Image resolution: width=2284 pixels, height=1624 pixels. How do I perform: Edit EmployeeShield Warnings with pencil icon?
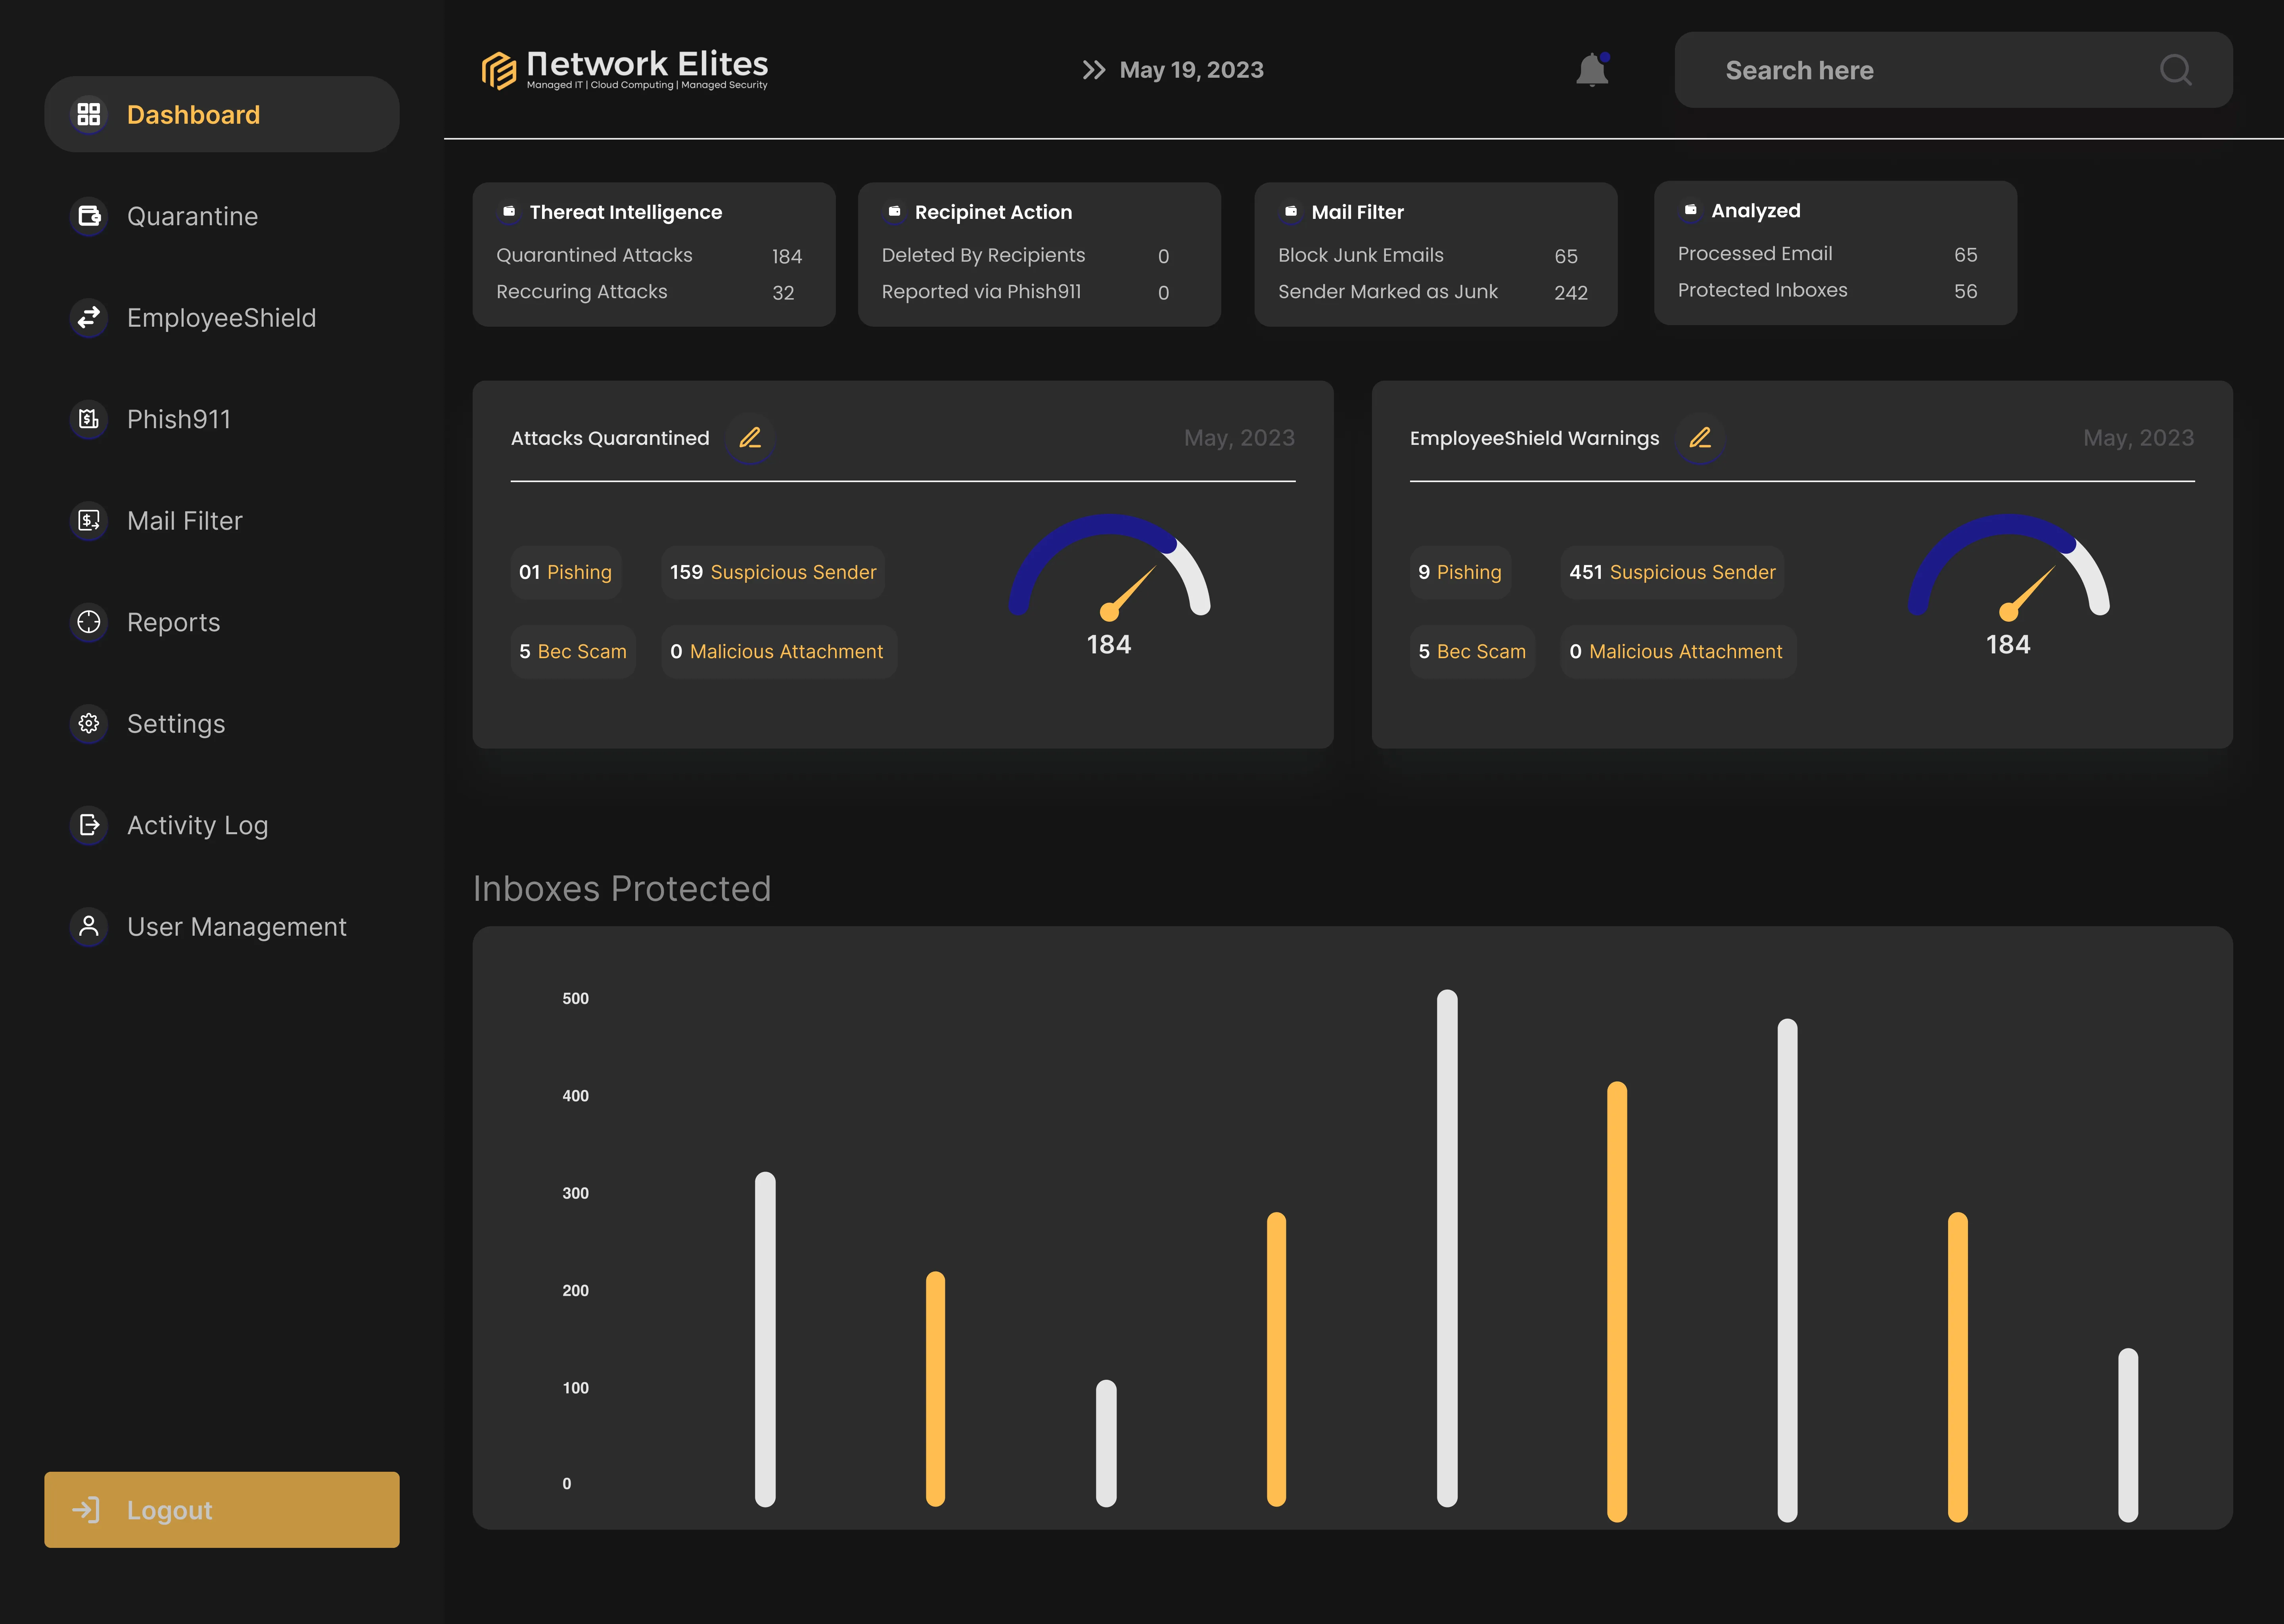[x=1699, y=438]
